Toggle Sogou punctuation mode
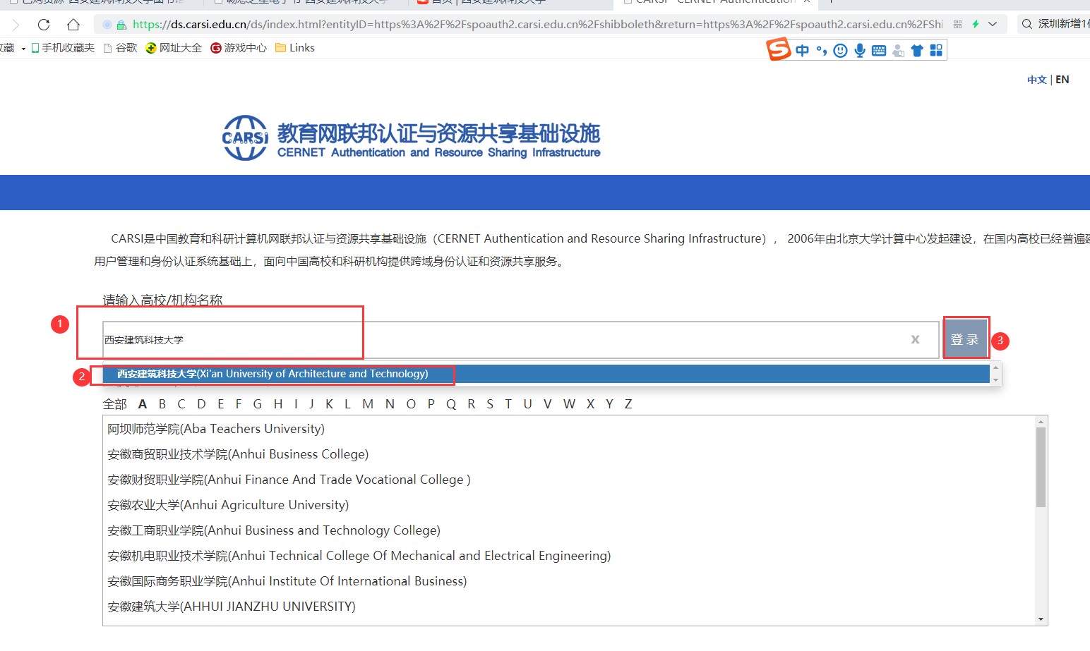Screen dimensions: 1090x651 coord(821,51)
